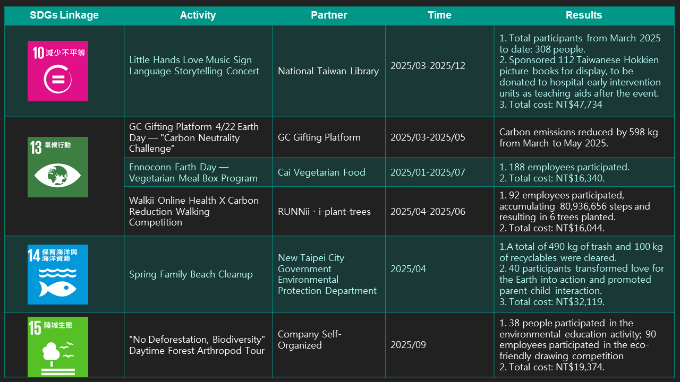Select the Cai Vegetarian Food partner cell
The image size is (680, 382).
pyautogui.click(x=321, y=172)
